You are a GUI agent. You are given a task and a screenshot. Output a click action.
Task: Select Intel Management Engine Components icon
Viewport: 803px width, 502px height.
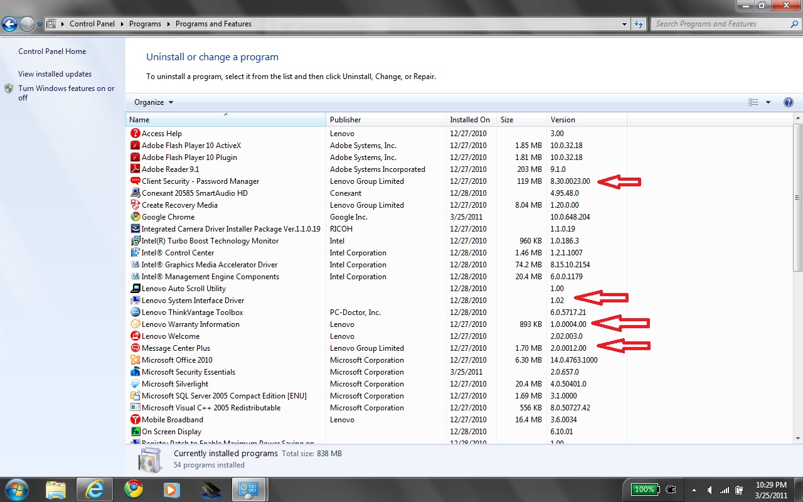tap(135, 276)
